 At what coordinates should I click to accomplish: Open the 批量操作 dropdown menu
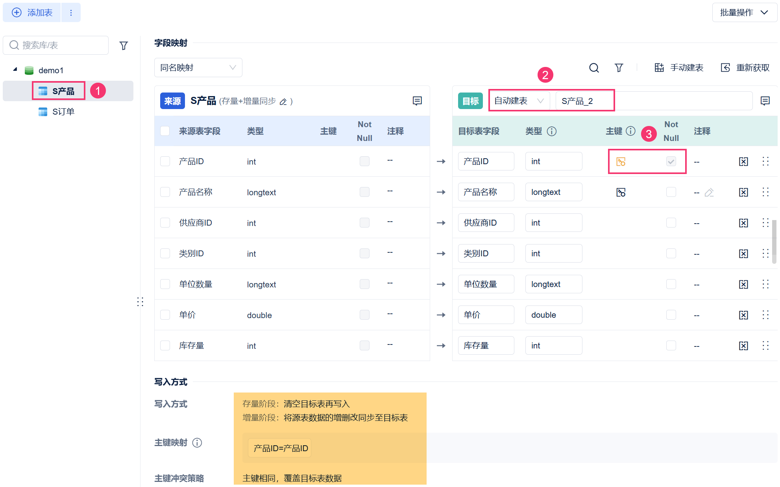pos(744,13)
